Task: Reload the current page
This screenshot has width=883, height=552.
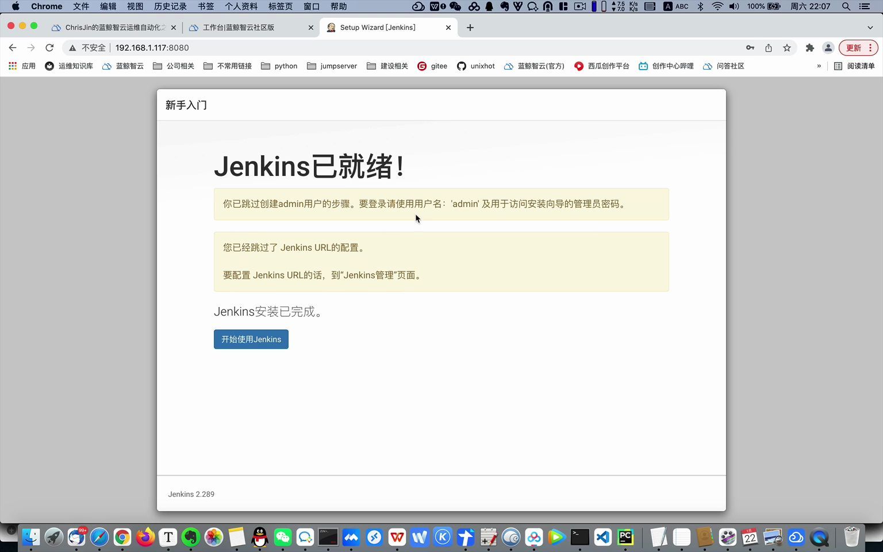Action: point(49,48)
